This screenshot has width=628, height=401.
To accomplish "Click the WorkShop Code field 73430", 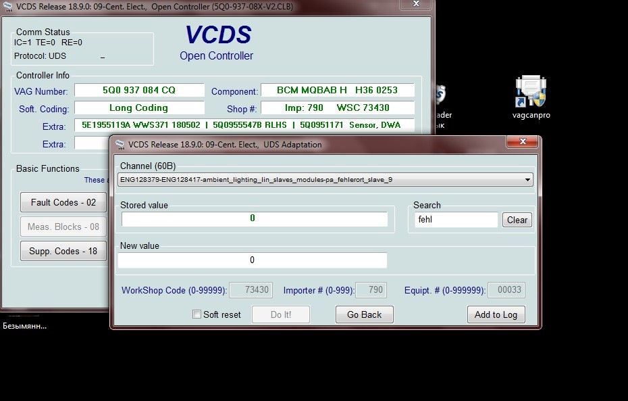I will (x=251, y=290).
